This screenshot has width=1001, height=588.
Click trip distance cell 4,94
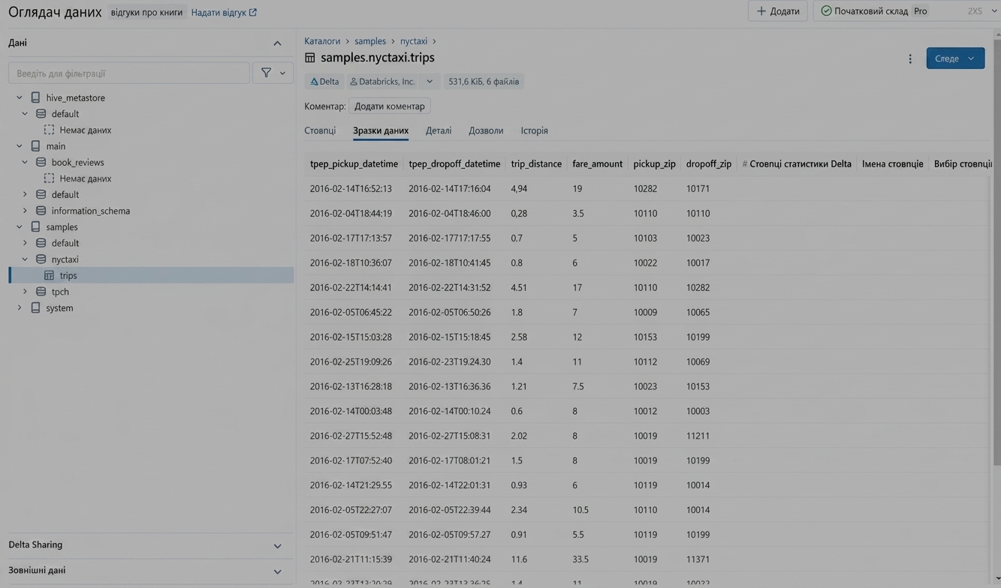tap(519, 188)
